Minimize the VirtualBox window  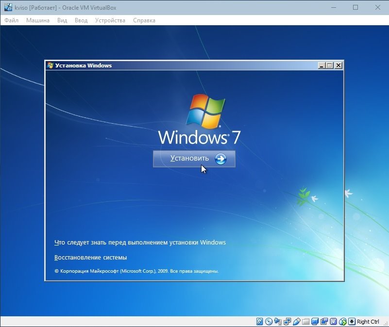tap(334, 7)
